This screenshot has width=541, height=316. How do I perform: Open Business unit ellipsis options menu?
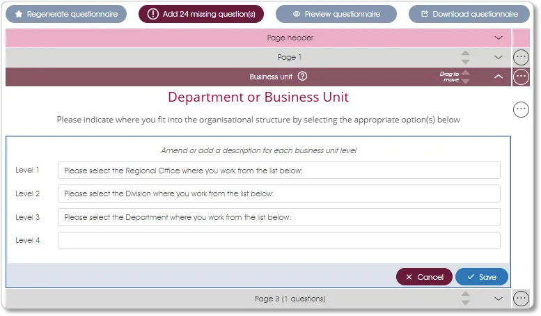tap(521, 77)
